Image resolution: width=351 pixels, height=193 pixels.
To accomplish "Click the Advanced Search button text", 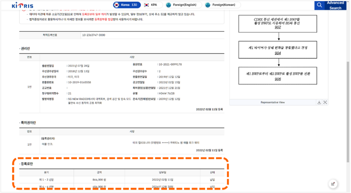I will pos(335,5).
